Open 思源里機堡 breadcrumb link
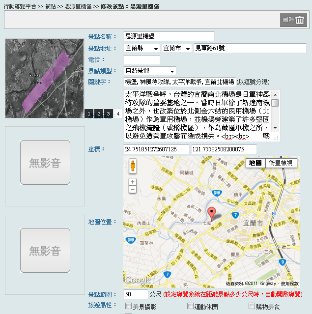The height and width of the screenshot is (314, 312). pos(78,6)
